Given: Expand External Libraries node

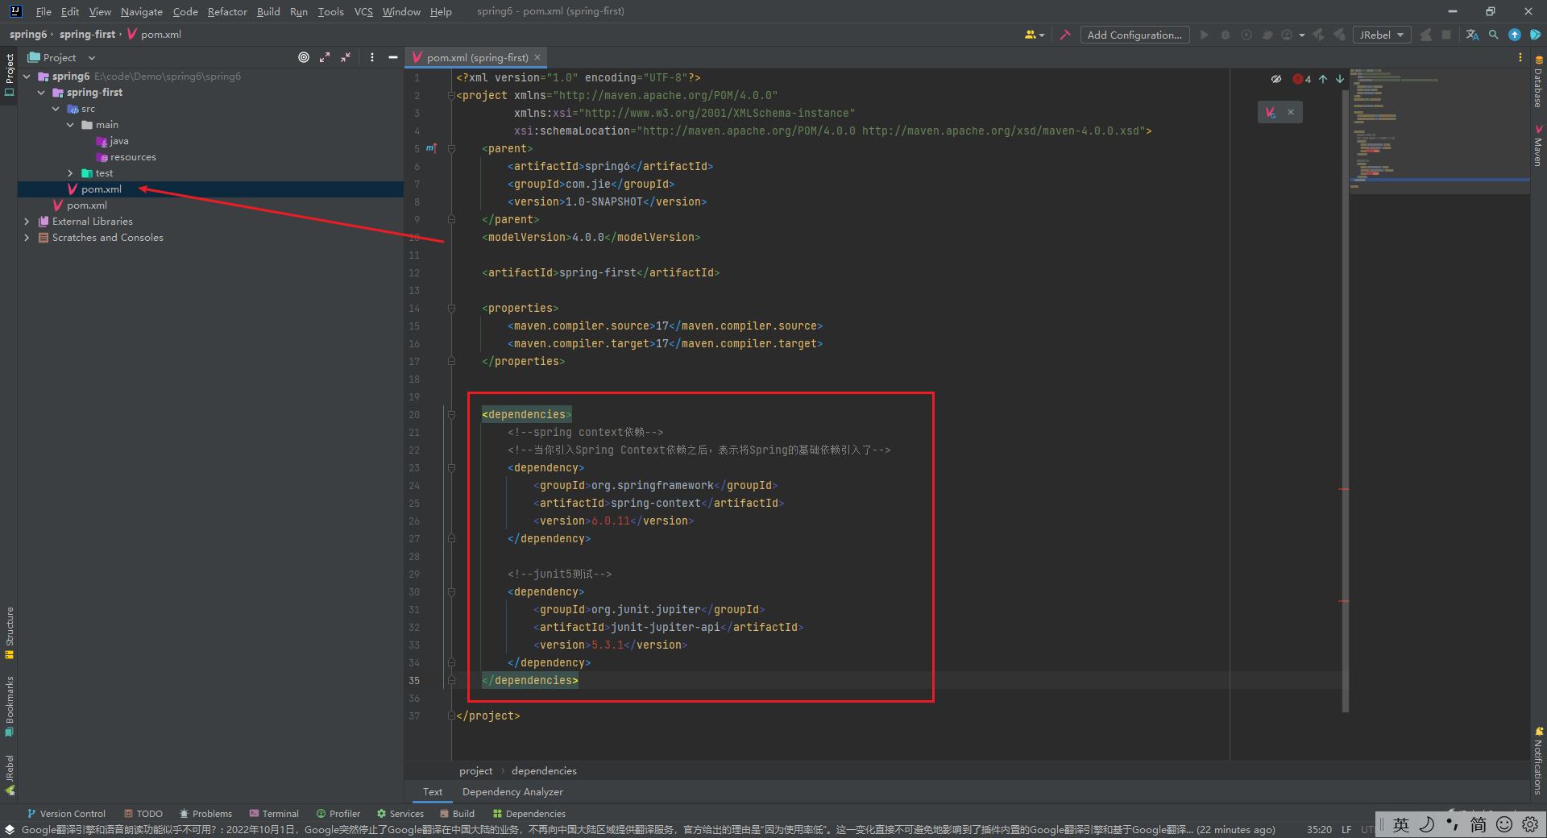Looking at the screenshot, I should (x=27, y=222).
